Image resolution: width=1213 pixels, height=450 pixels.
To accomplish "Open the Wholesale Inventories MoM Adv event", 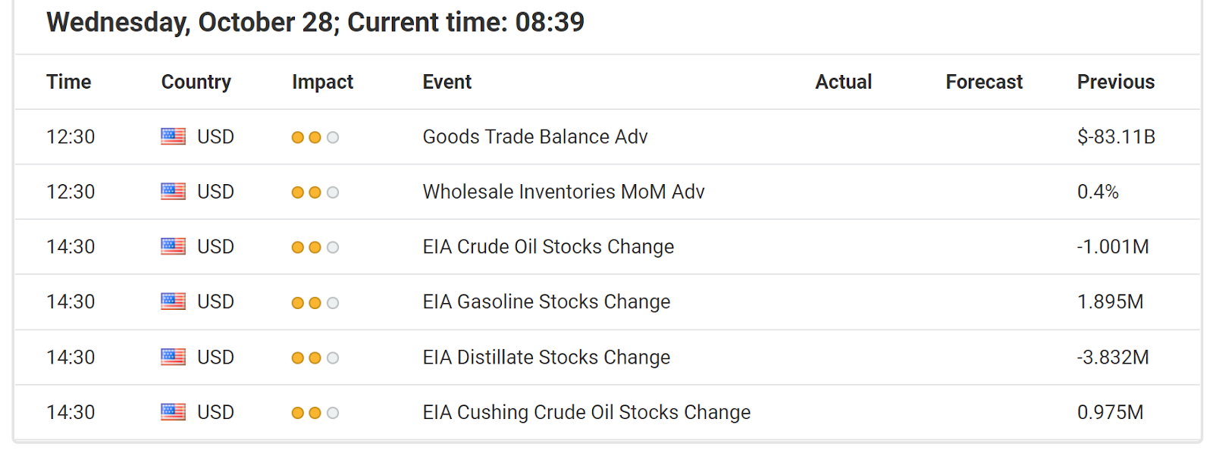I will pos(564,192).
